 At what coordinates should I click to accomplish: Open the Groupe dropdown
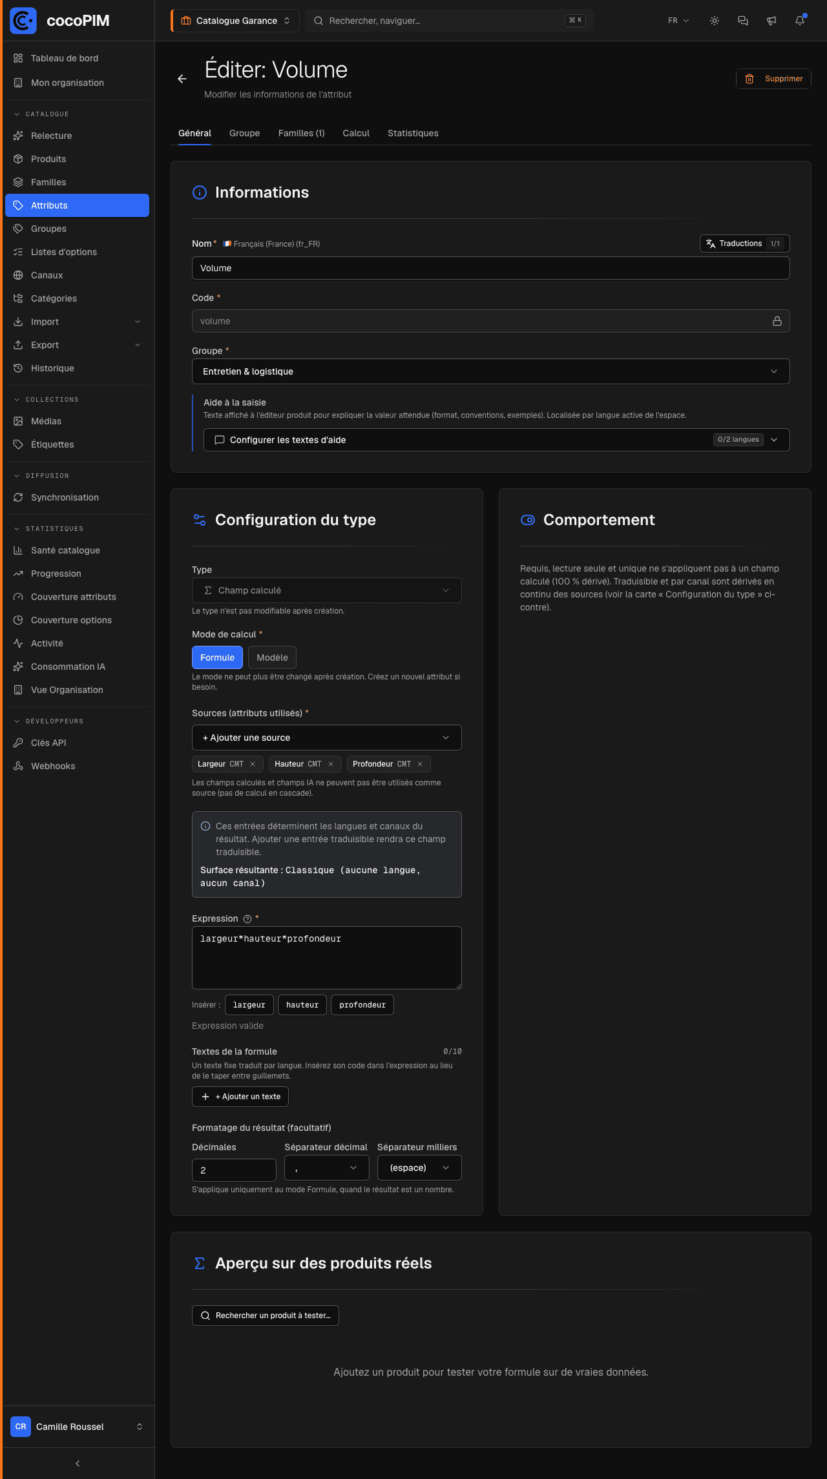point(491,371)
